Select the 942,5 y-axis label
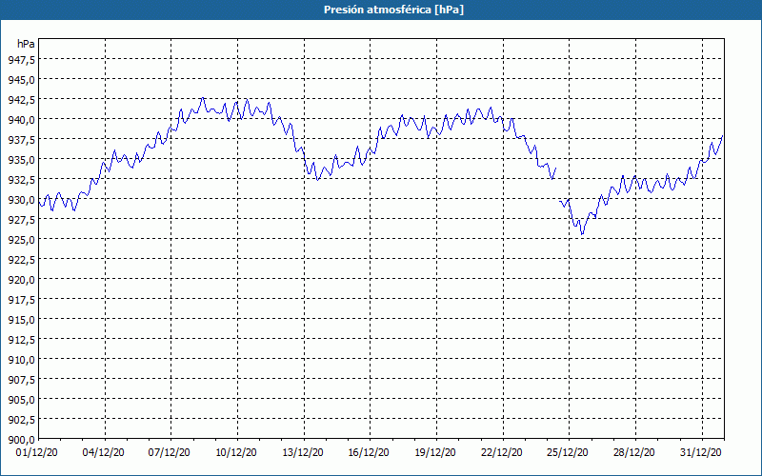 [21, 99]
